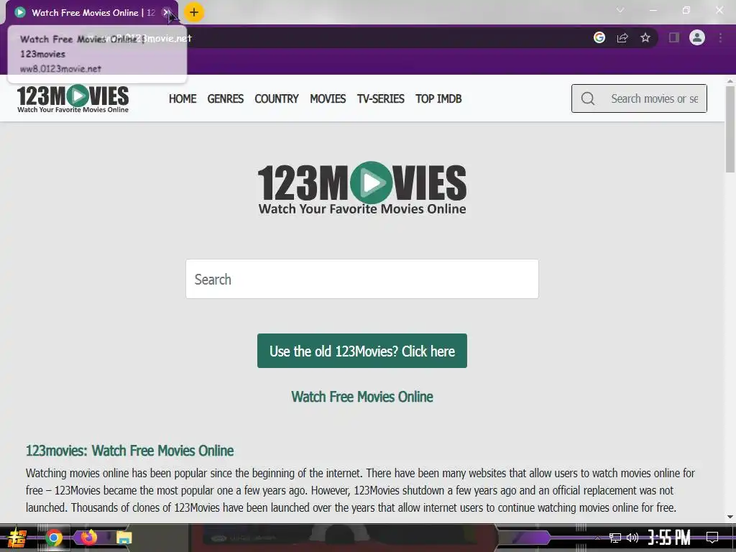Open File Explorer from the taskbar
Image resolution: width=736 pixels, height=552 pixels.
124,538
